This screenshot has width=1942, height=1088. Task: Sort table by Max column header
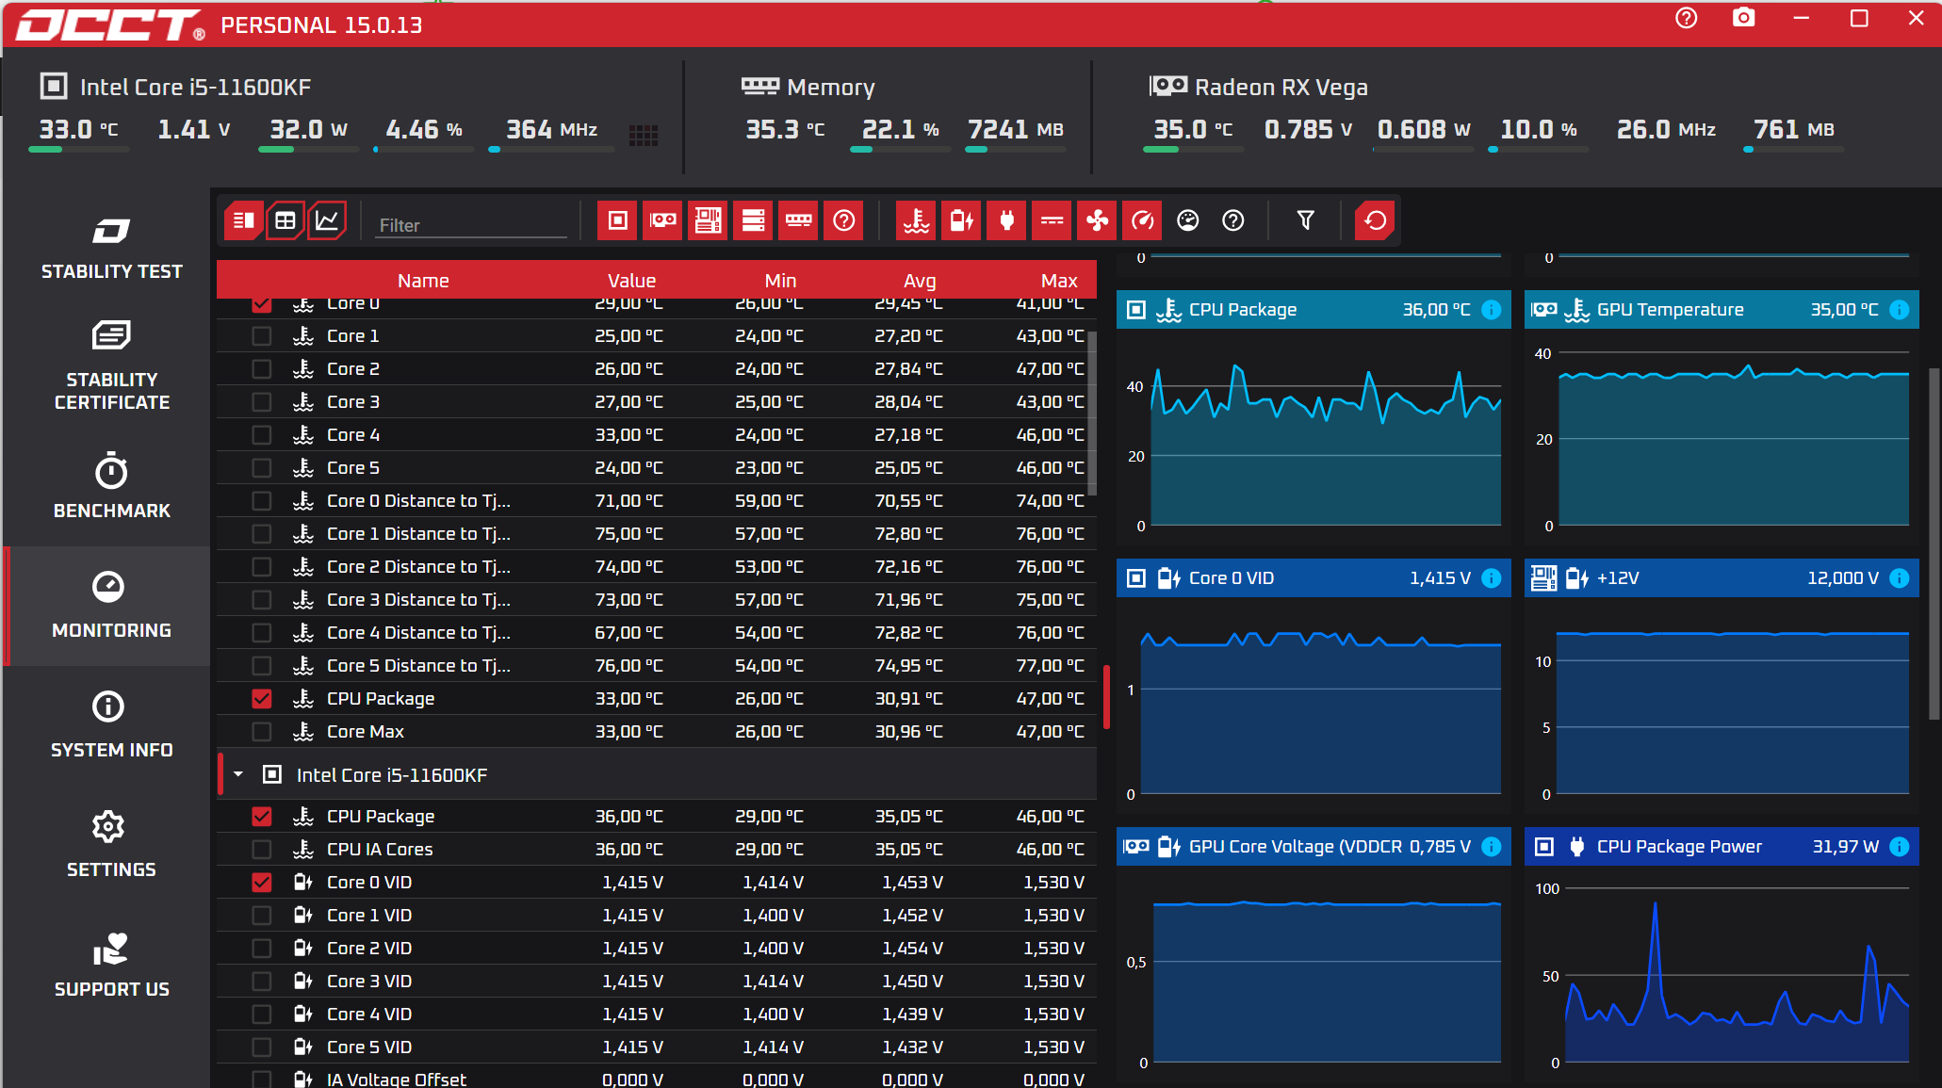[x=1058, y=281]
